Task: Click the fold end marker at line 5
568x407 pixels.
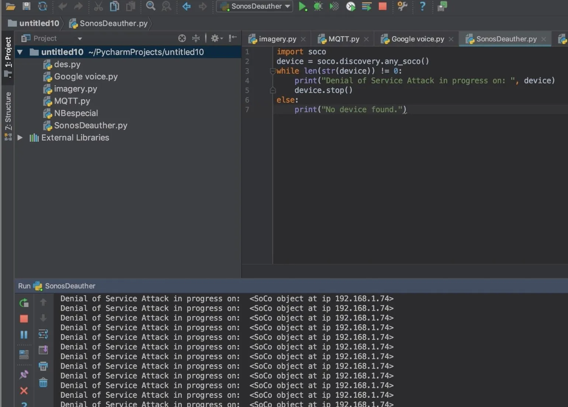Action: pyautogui.click(x=273, y=90)
